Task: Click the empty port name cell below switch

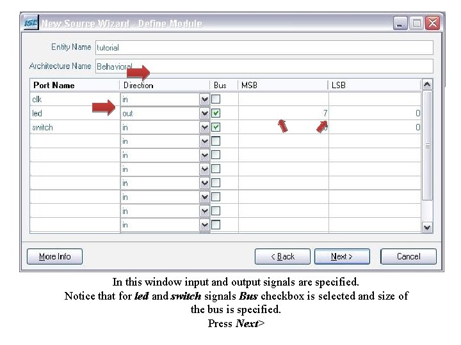Action: tap(75, 141)
